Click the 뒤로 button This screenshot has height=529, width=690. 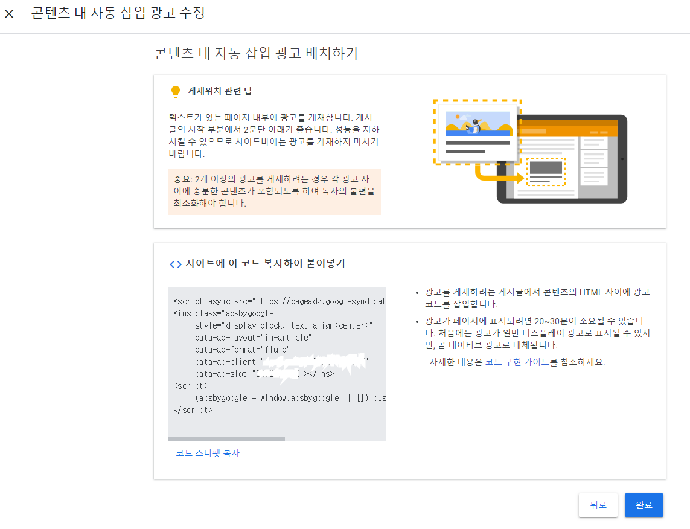[598, 505]
